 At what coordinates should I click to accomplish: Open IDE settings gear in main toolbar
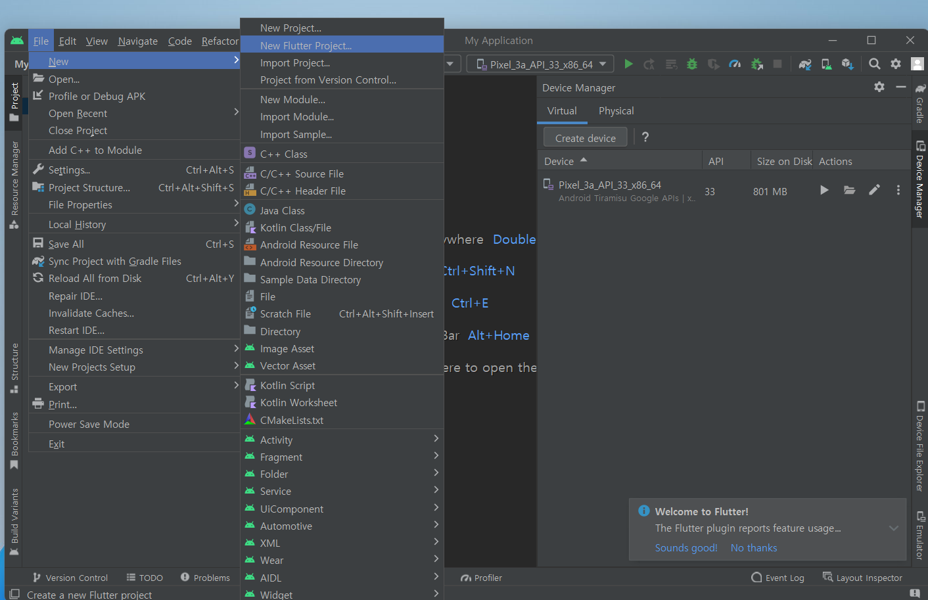(x=896, y=64)
